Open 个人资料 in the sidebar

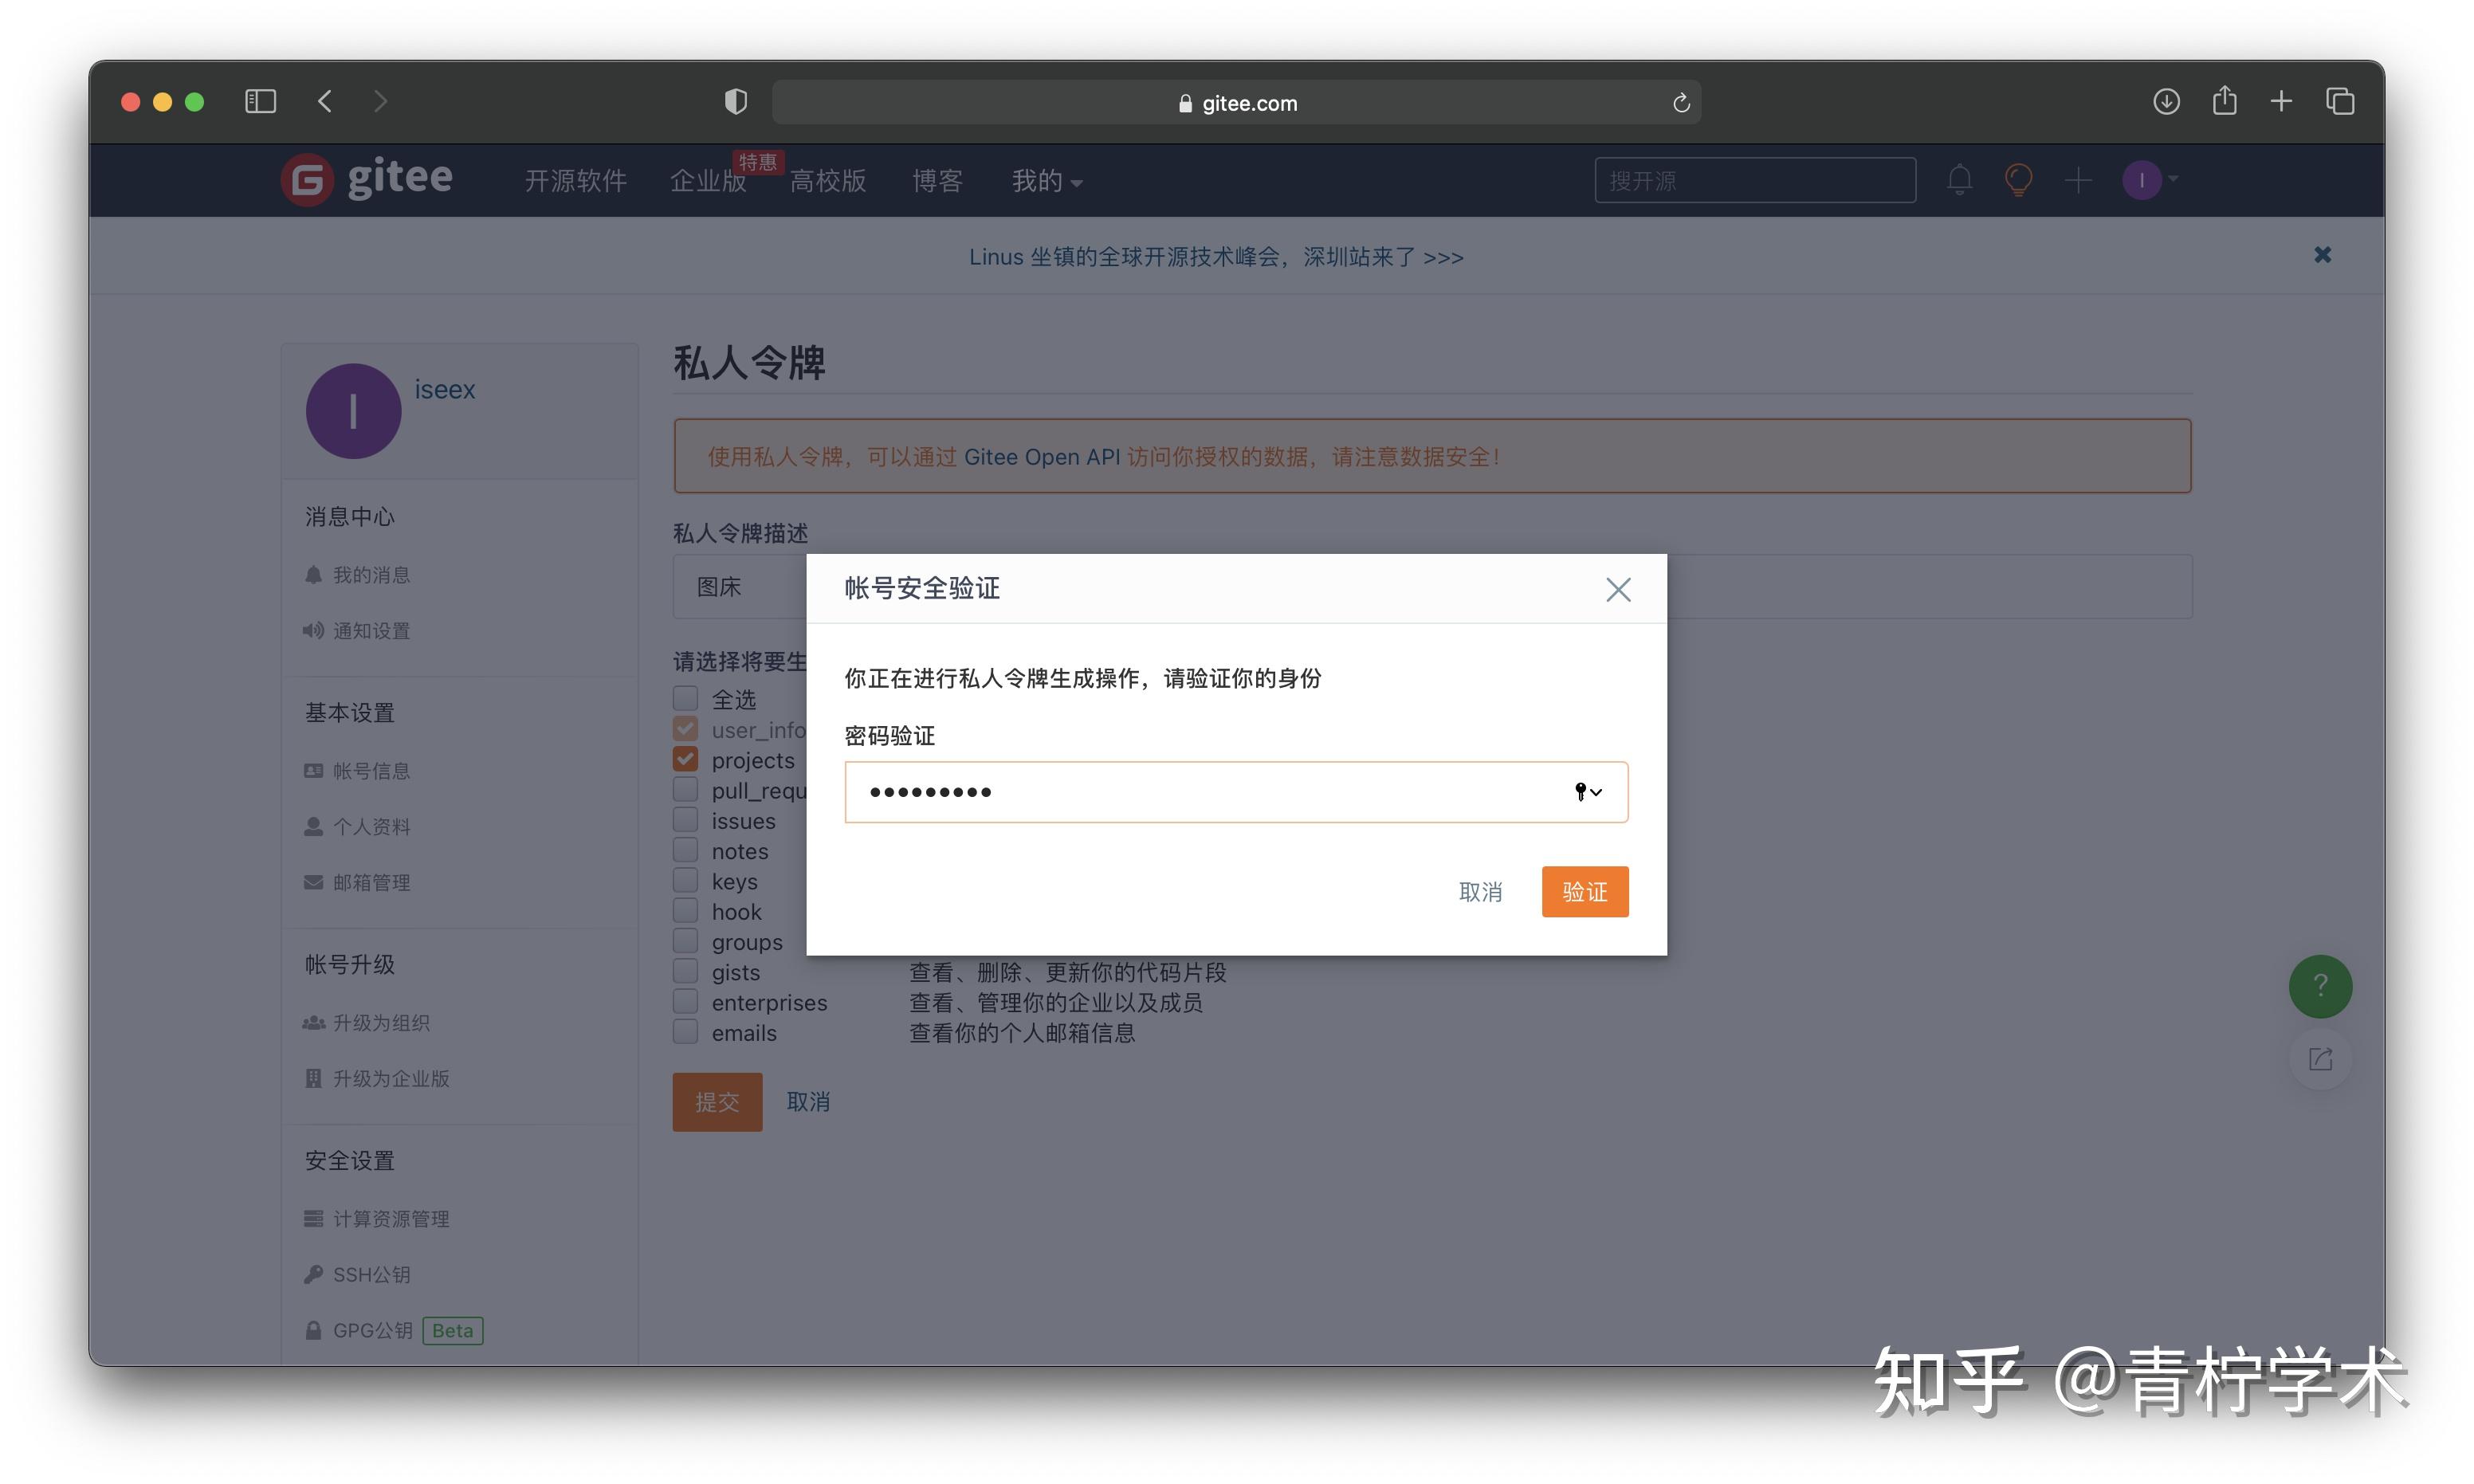357,827
